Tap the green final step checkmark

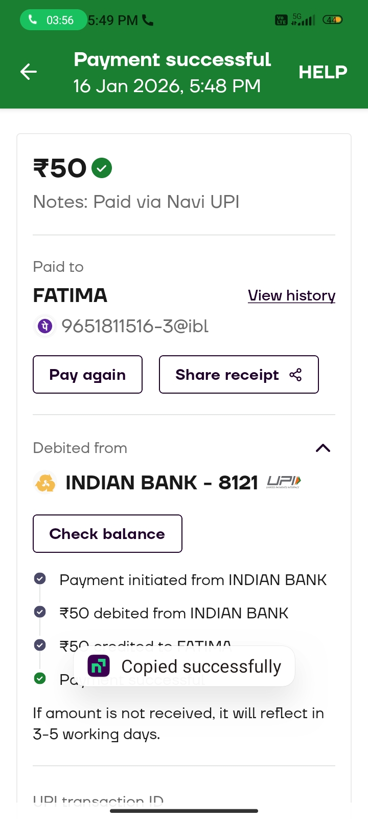(x=40, y=679)
